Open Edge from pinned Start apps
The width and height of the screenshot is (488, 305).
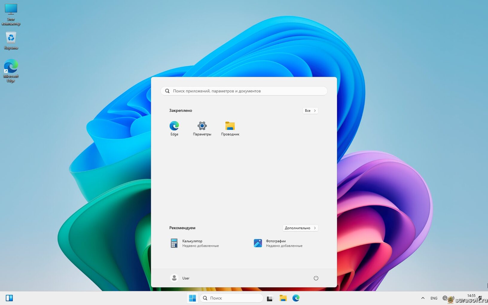(x=174, y=128)
